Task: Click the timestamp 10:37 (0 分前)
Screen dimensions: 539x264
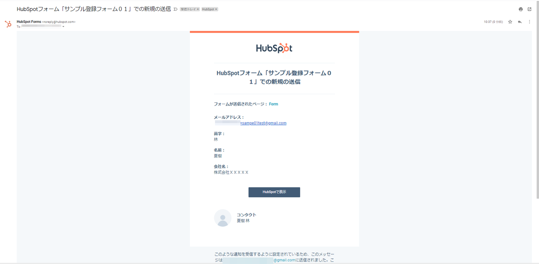Action: [x=493, y=22]
